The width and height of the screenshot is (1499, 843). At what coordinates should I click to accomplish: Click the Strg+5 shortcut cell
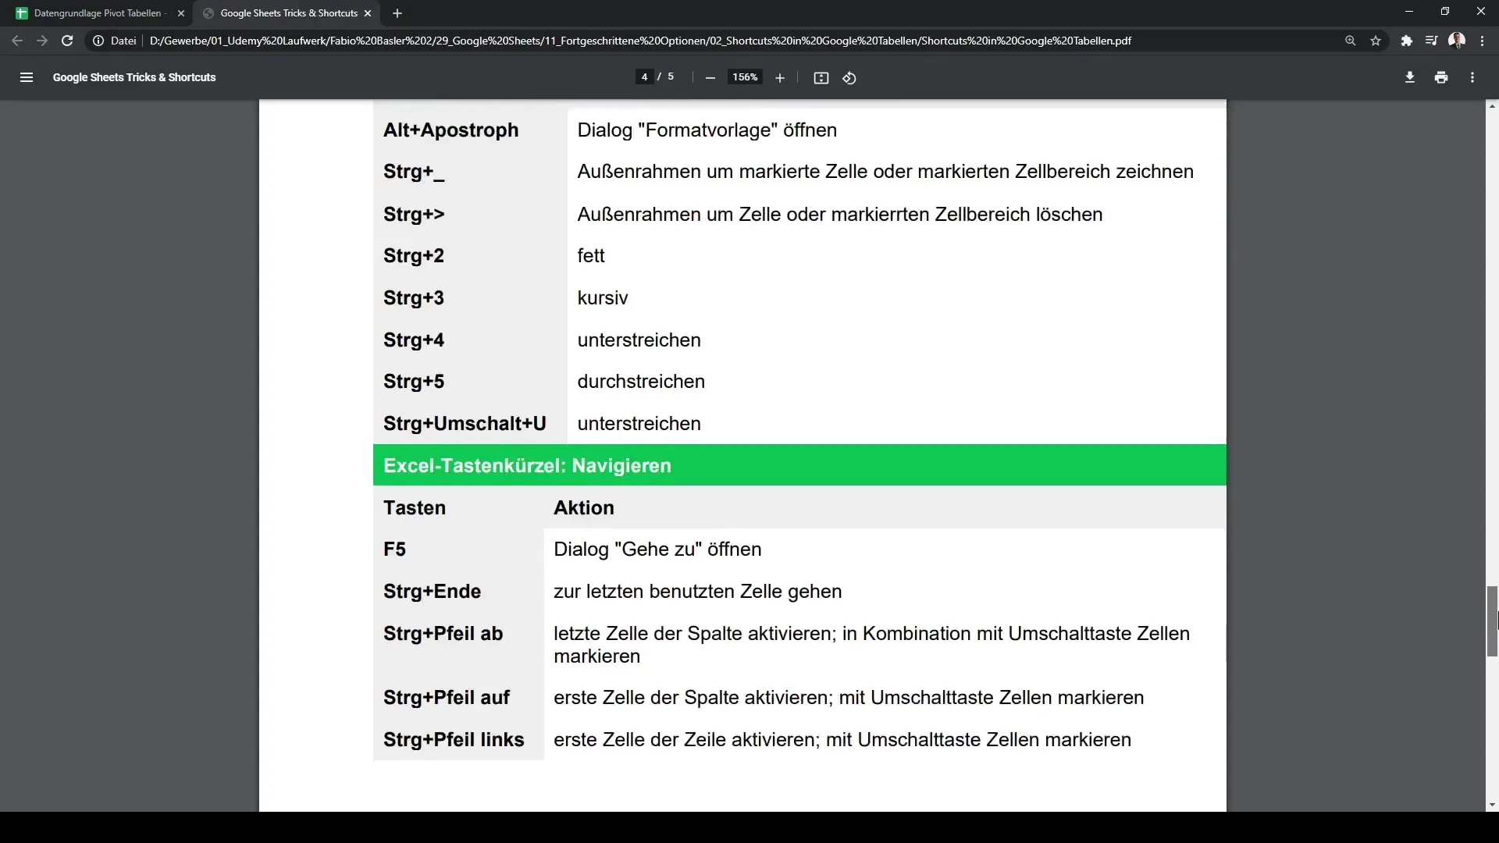tap(470, 381)
